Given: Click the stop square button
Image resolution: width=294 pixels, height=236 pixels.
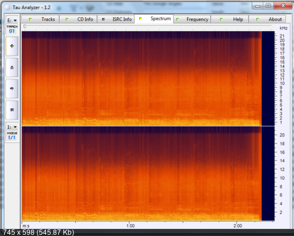Looking at the screenshot, I should [x=12, y=109].
